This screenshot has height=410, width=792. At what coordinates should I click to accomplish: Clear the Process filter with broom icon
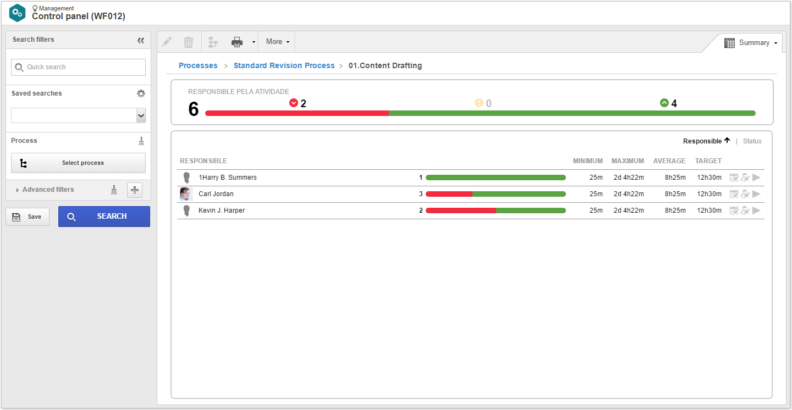[141, 141]
